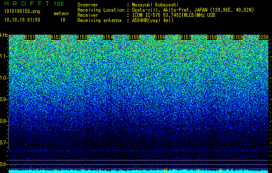This screenshot has width=272, height=173.
Task: Click the 0152 time marker
Action: coord(56,37)
